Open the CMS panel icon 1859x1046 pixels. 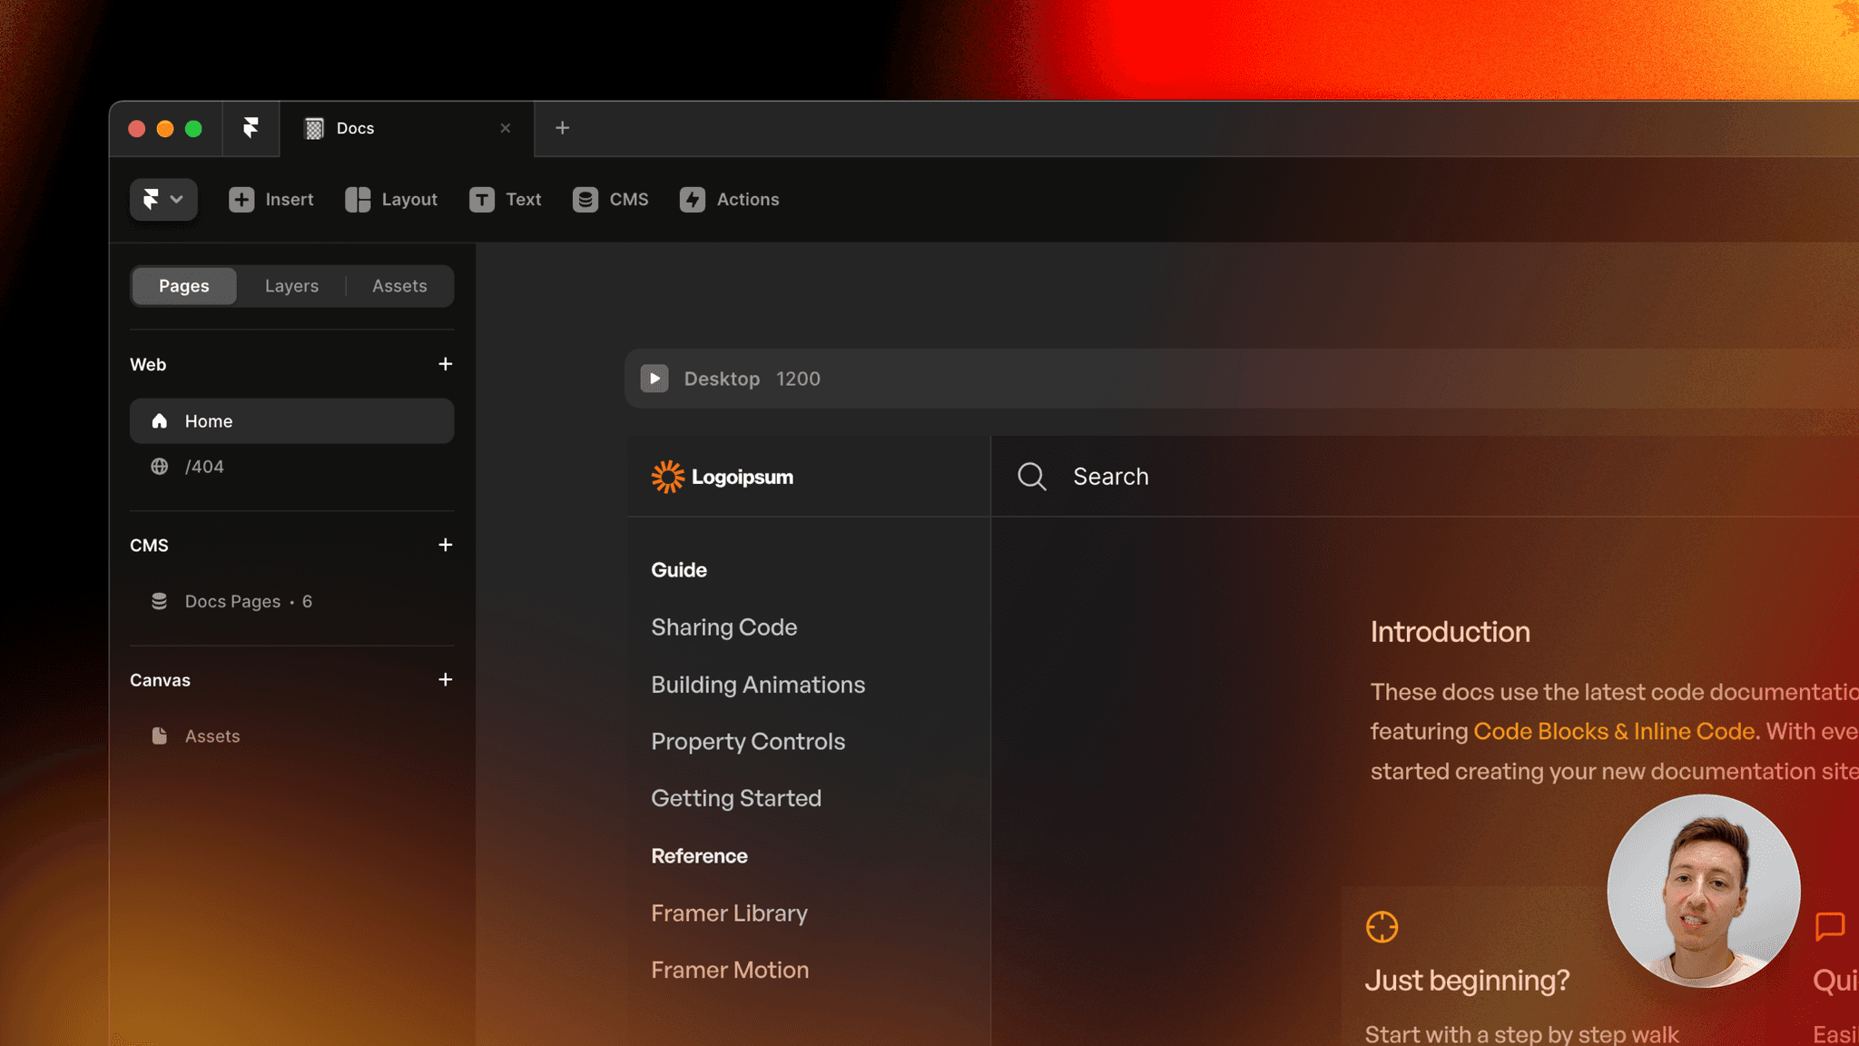(585, 200)
